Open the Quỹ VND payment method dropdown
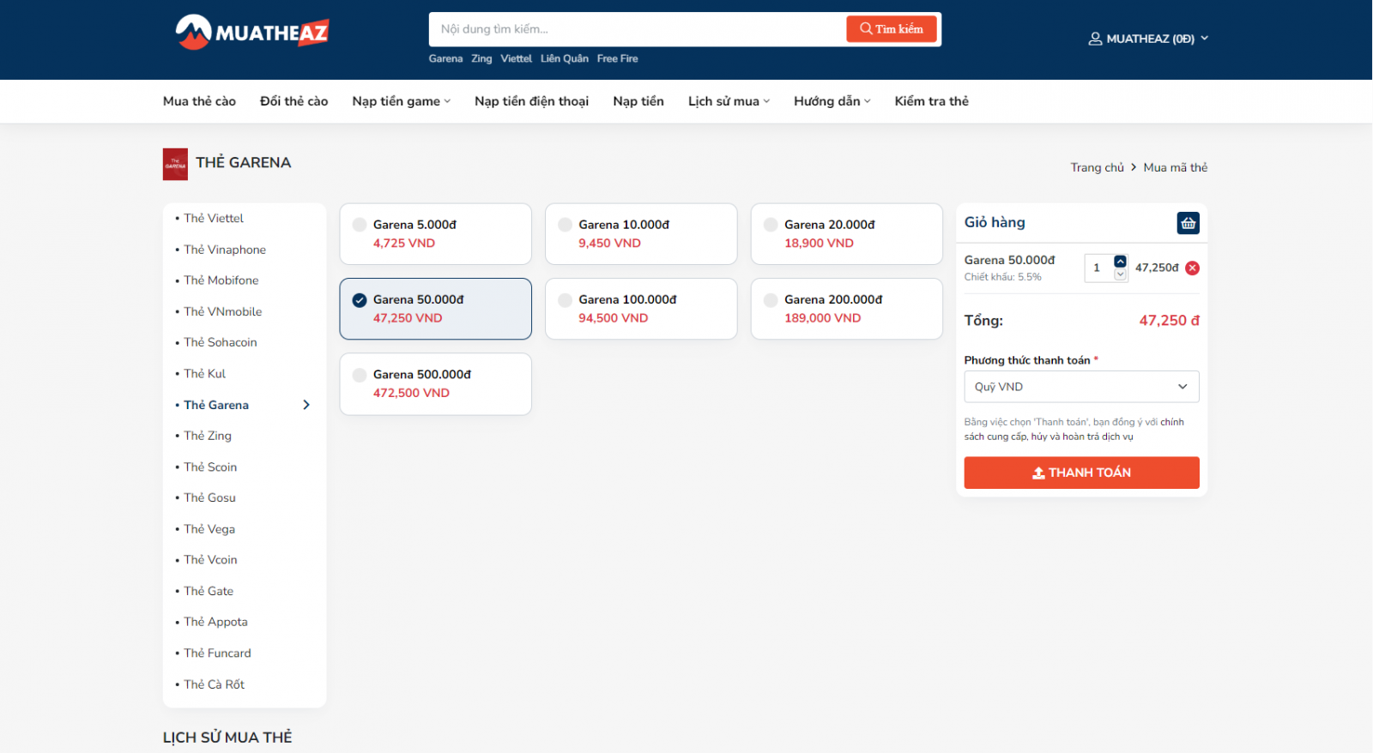The height and width of the screenshot is (753, 1373). pos(1081,387)
